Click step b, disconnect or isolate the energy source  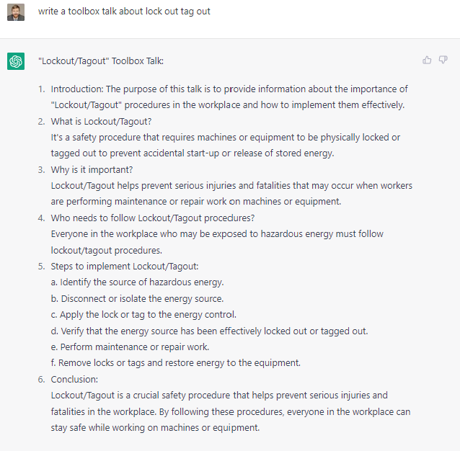tap(137, 298)
